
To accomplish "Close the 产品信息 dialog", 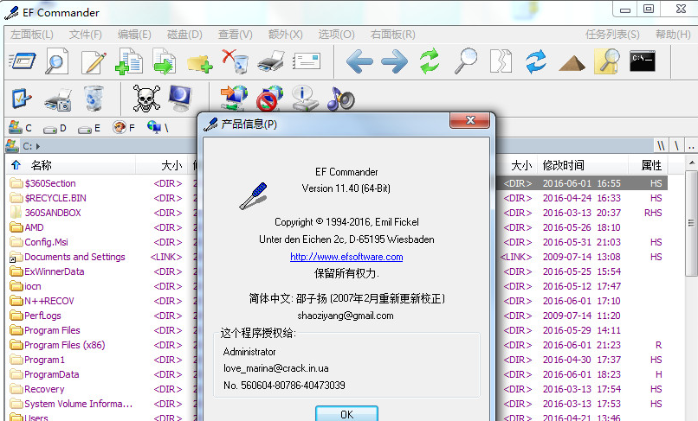I will (x=470, y=120).
